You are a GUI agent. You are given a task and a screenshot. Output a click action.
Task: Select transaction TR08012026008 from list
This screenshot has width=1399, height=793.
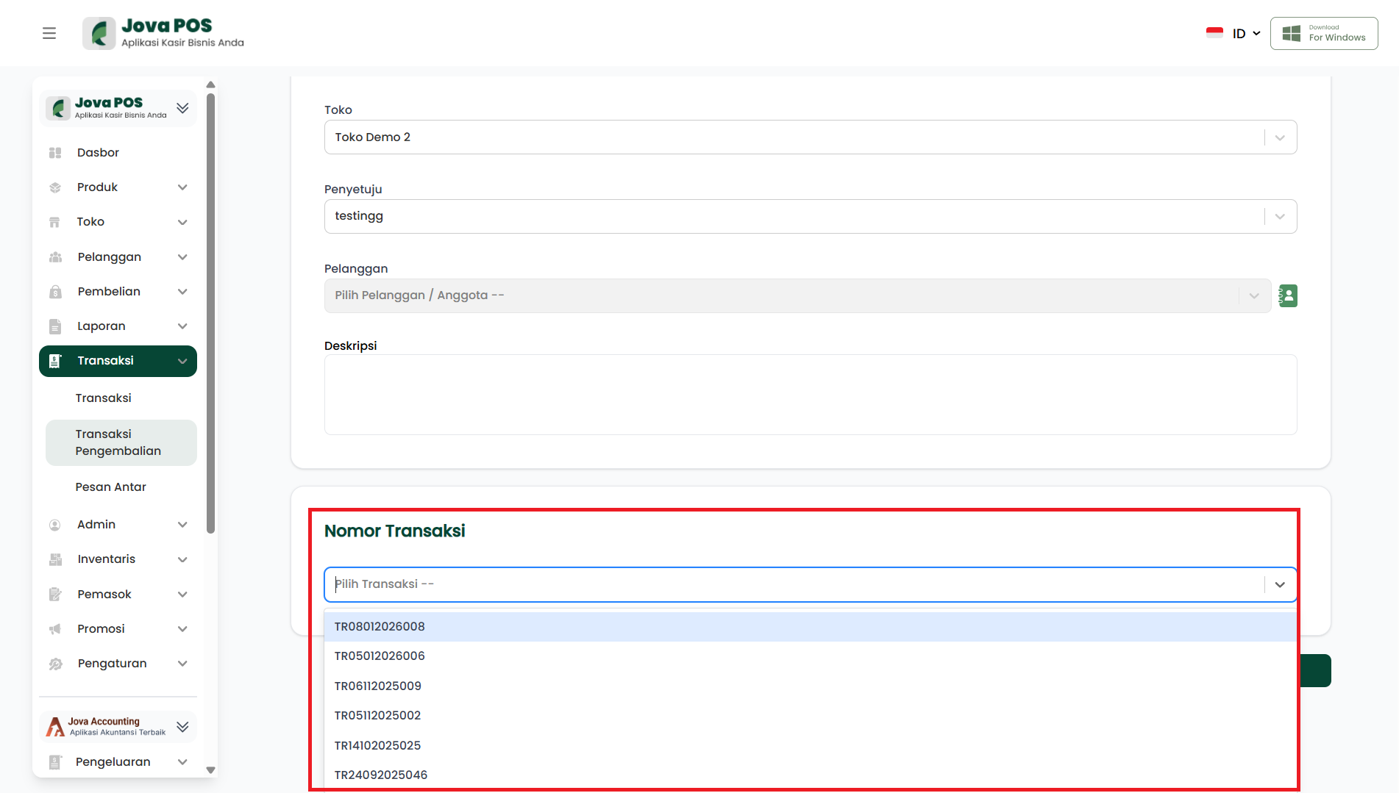coord(380,626)
